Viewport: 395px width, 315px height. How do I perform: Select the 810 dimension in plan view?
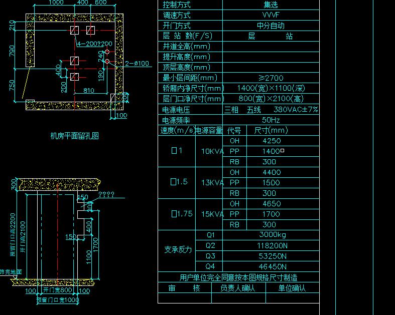click(x=89, y=90)
